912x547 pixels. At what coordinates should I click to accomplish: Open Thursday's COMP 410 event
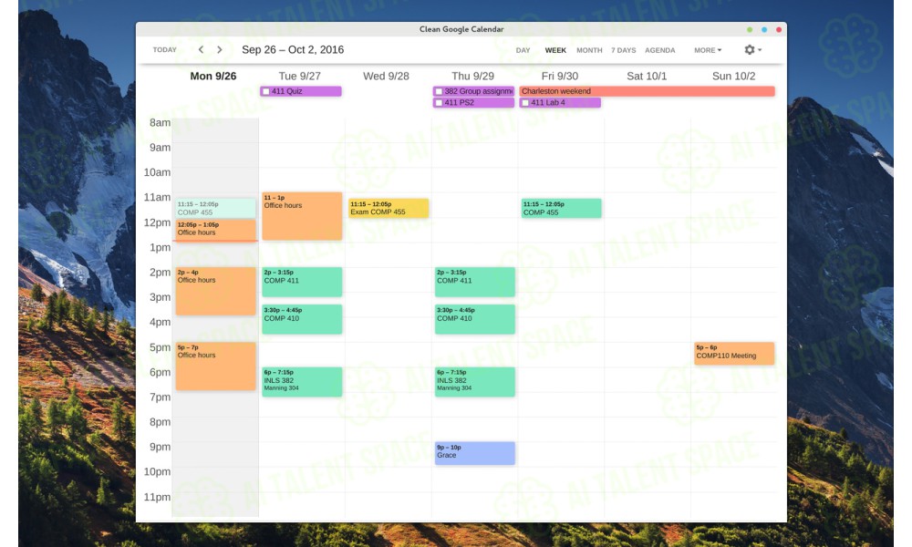(x=474, y=319)
